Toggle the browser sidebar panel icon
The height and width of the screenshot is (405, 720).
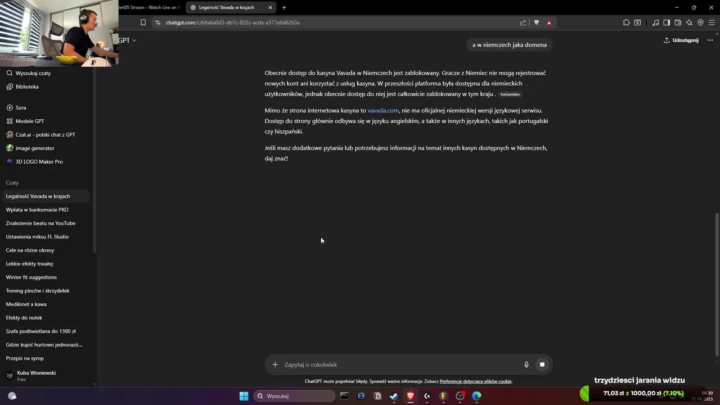(667, 22)
